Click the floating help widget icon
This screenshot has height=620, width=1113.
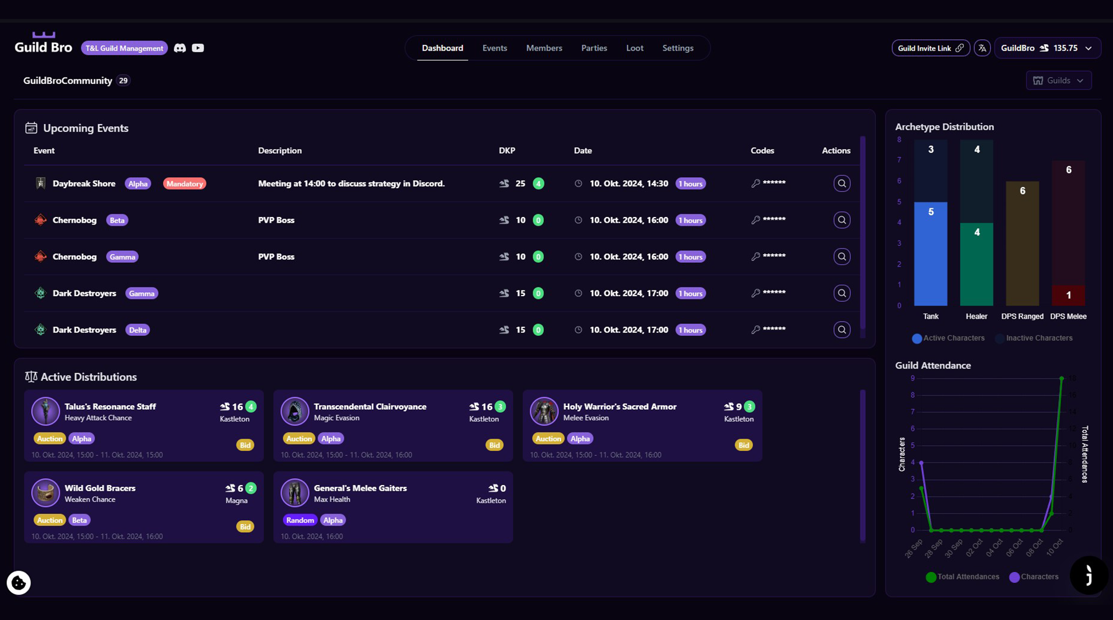1088,575
